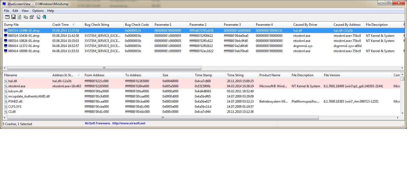The width and height of the screenshot is (407, 174).
Task: Click the Find magnifier toolbar icon
Action: click(x=38, y=17)
